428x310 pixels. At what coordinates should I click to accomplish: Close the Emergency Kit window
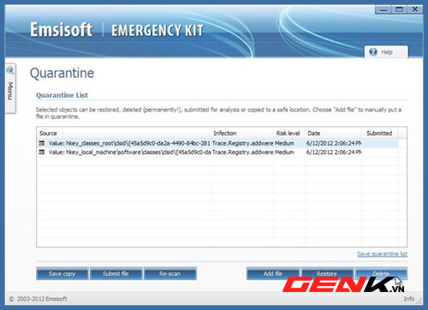415,10
